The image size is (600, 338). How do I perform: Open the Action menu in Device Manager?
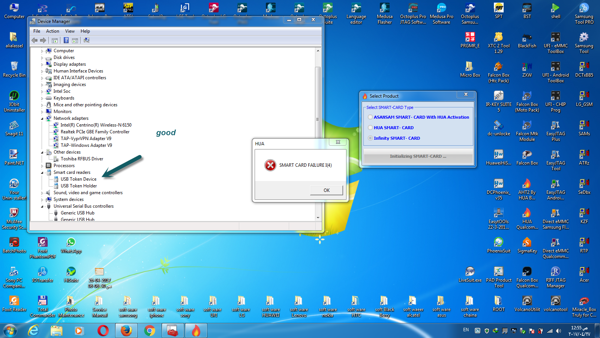click(52, 31)
